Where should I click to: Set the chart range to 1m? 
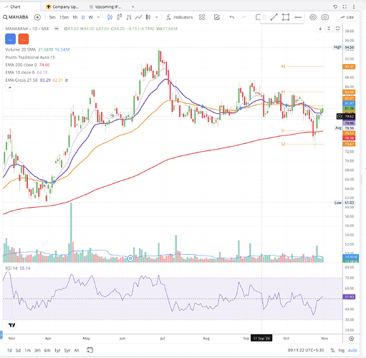(x=27, y=350)
